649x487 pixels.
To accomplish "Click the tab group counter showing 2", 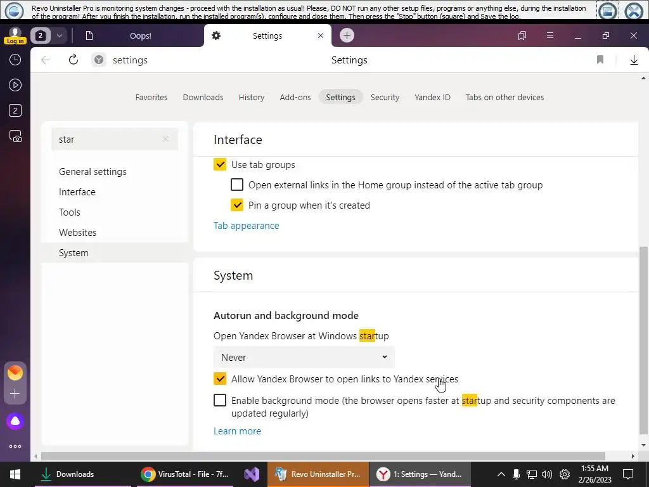I will point(40,36).
